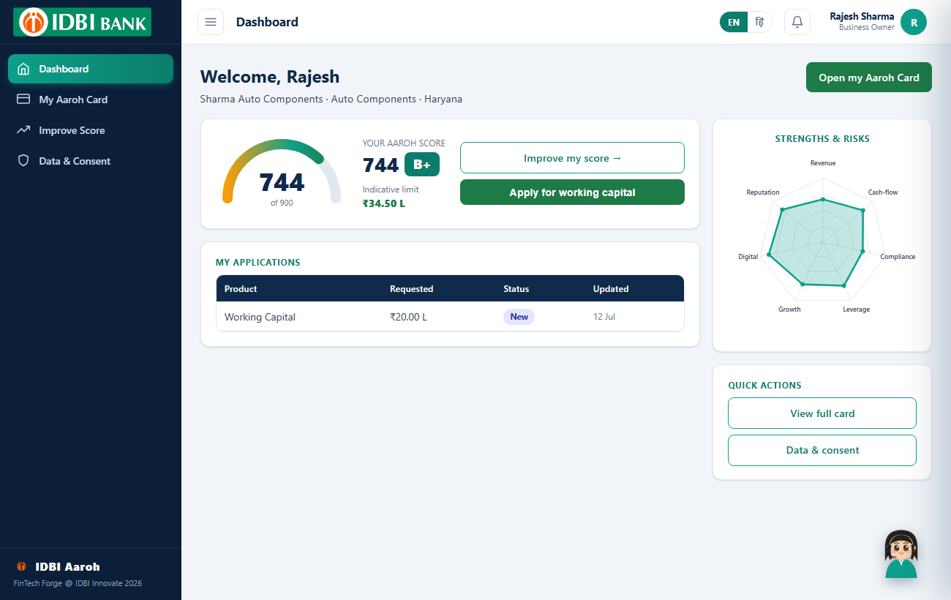Click the Reputation radar label

[763, 192]
